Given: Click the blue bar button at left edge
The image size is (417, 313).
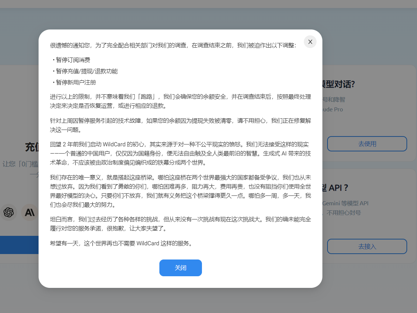Looking at the screenshot, I should [19, 245].
